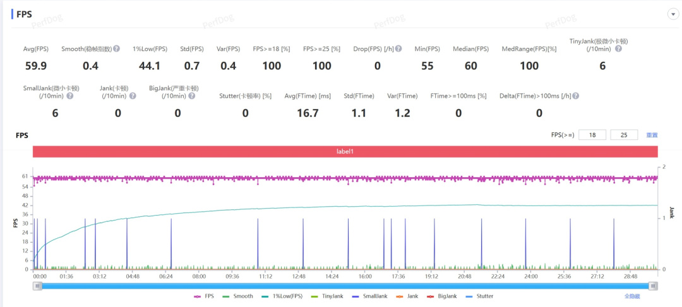Viewport: 682px width, 307px height.
Task: Click the MedRange(FPS)[%] label
Action: coord(529,49)
